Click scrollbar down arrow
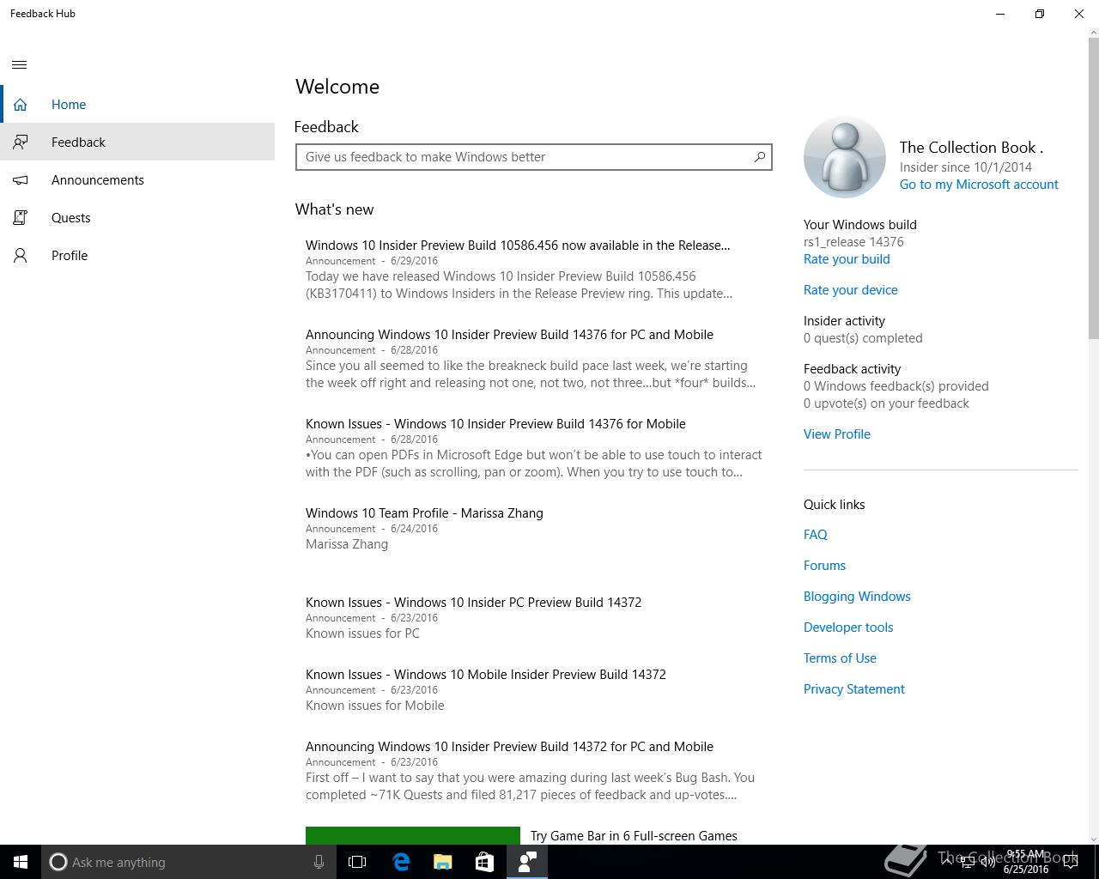 click(1093, 839)
